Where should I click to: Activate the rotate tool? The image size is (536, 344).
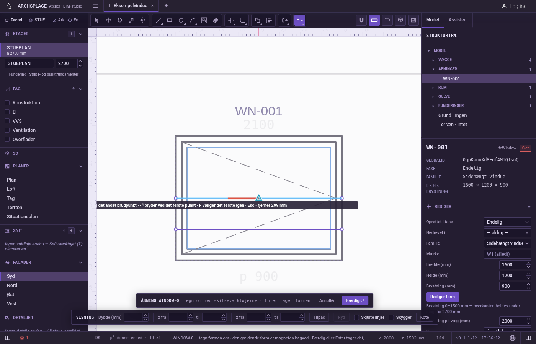[120, 20]
